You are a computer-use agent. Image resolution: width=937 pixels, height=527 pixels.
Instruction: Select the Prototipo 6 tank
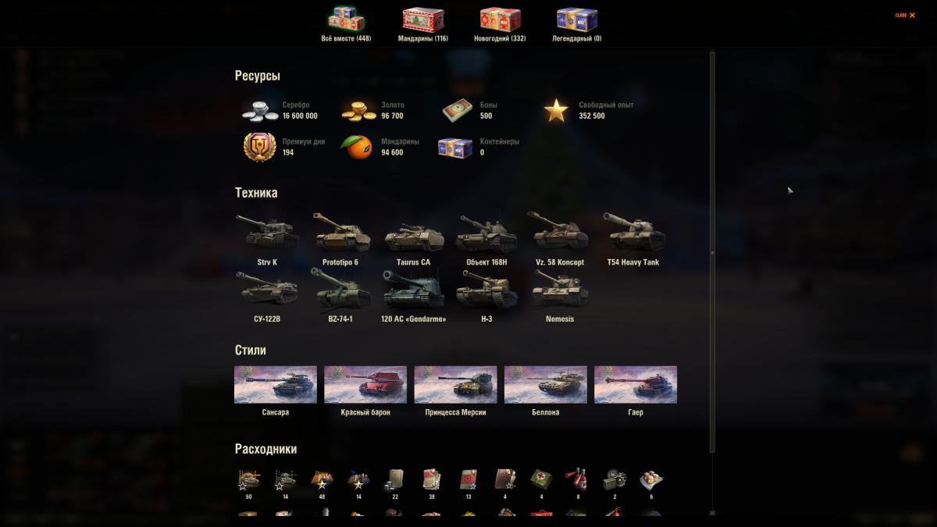340,240
